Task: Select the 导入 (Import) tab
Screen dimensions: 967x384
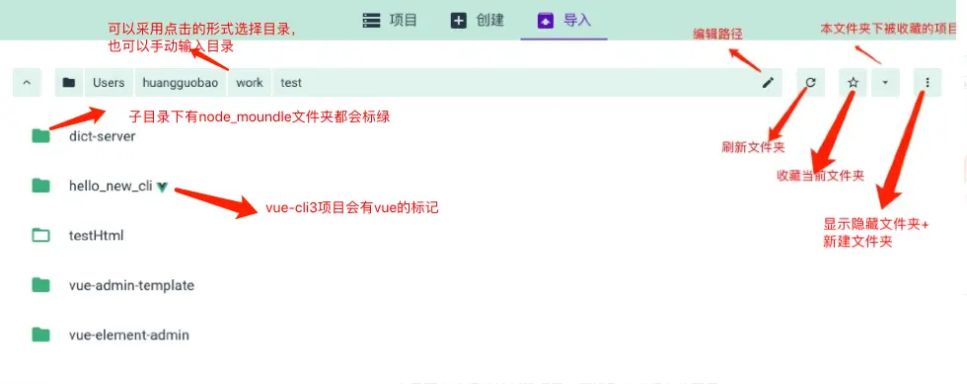Action: pos(563,20)
